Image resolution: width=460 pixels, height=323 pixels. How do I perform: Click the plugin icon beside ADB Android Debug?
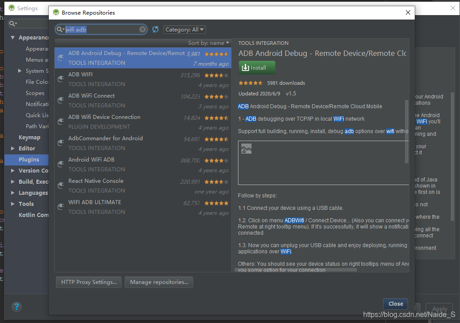click(x=61, y=57)
